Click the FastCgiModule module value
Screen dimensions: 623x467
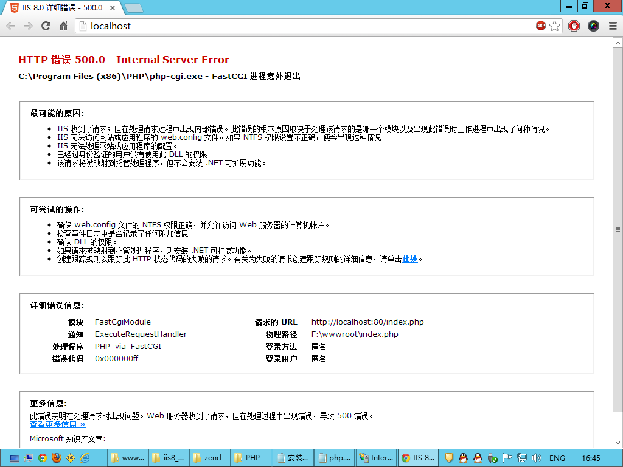(x=123, y=322)
